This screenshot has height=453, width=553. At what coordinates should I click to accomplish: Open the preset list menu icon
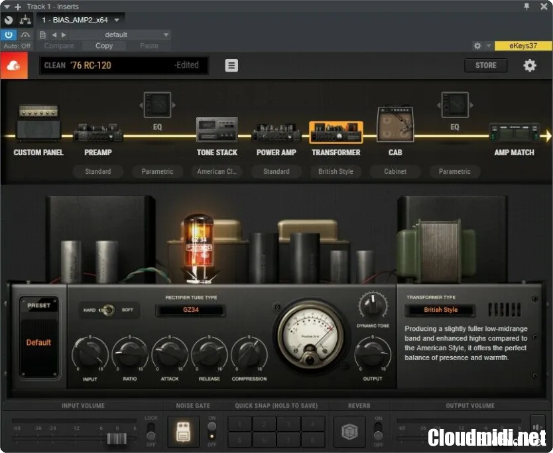click(231, 66)
